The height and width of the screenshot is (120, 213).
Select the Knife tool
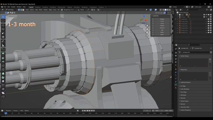click(x=3, y=70)
